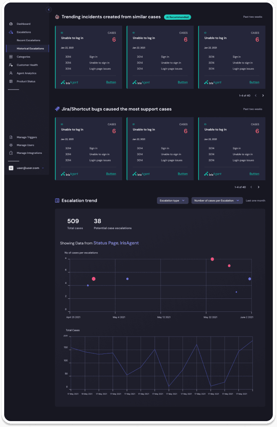Click the Manage Users icon

(11, 145)
